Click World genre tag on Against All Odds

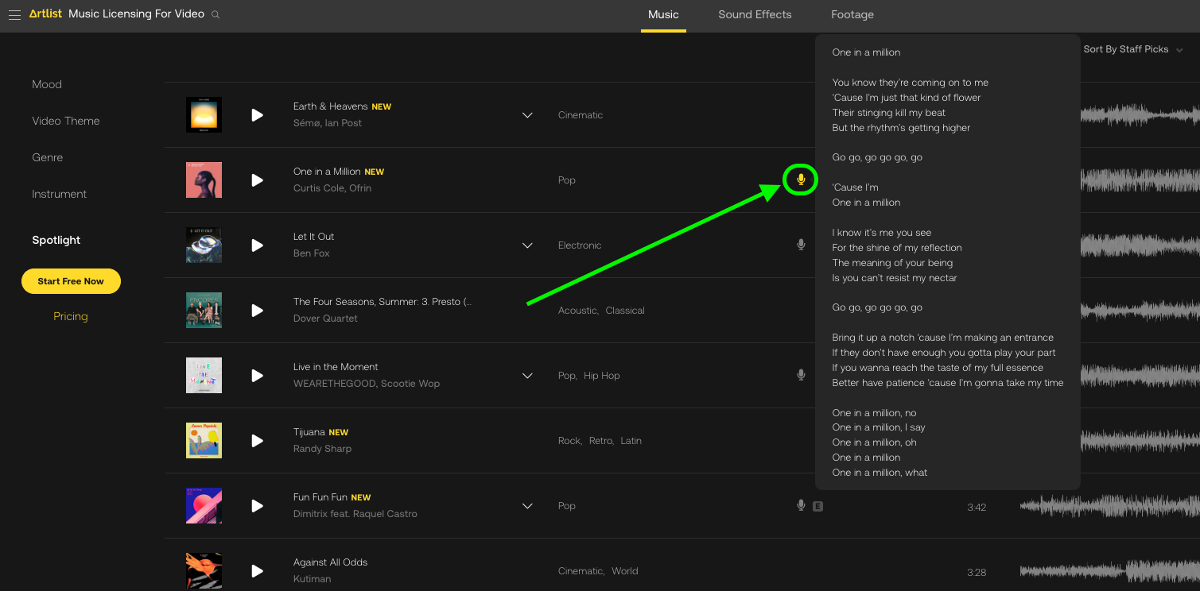pyautogui.click(x=625, y=571)
